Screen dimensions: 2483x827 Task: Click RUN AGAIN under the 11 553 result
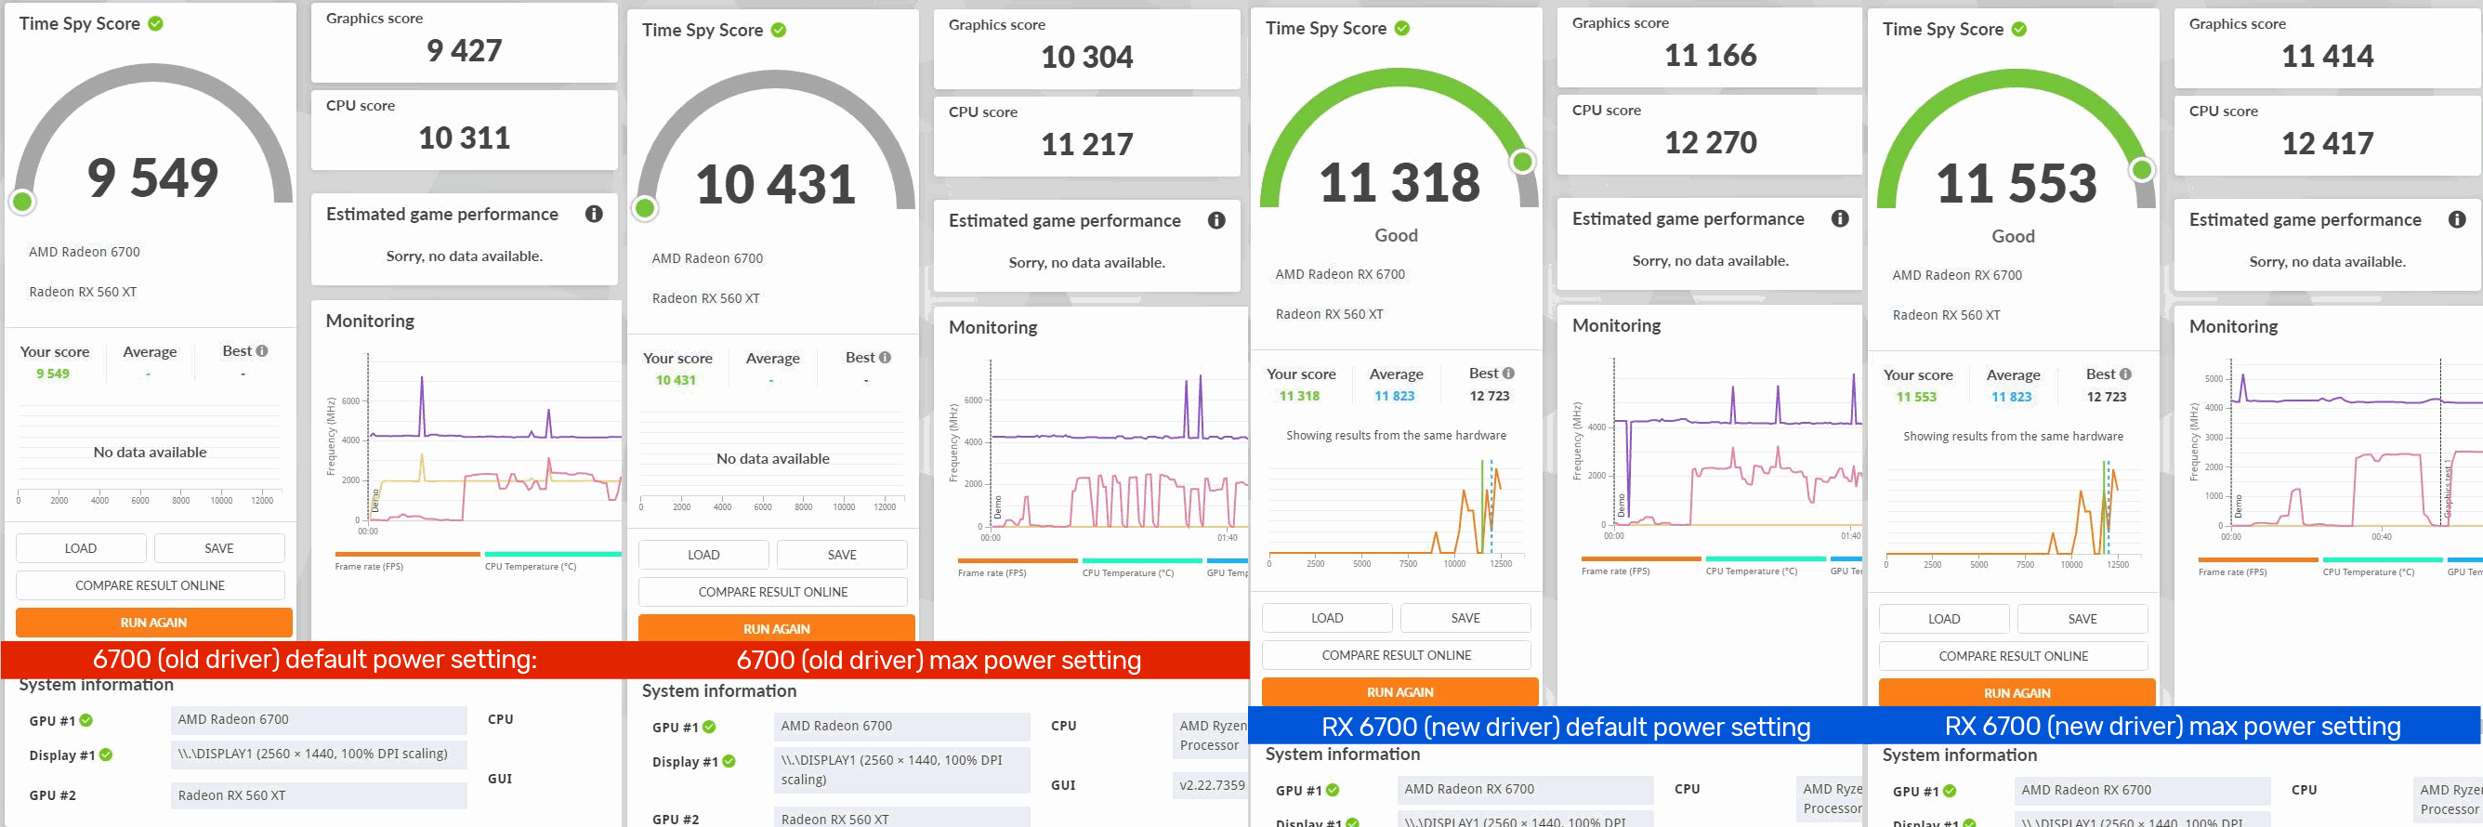pos(2017,693)
